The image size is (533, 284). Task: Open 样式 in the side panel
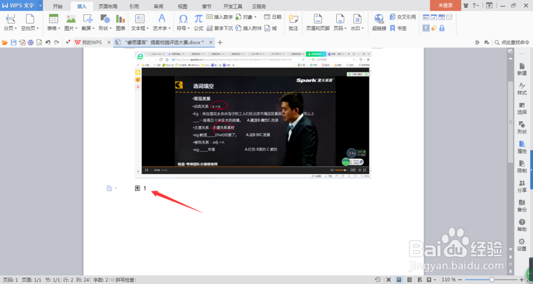point(522,88)
